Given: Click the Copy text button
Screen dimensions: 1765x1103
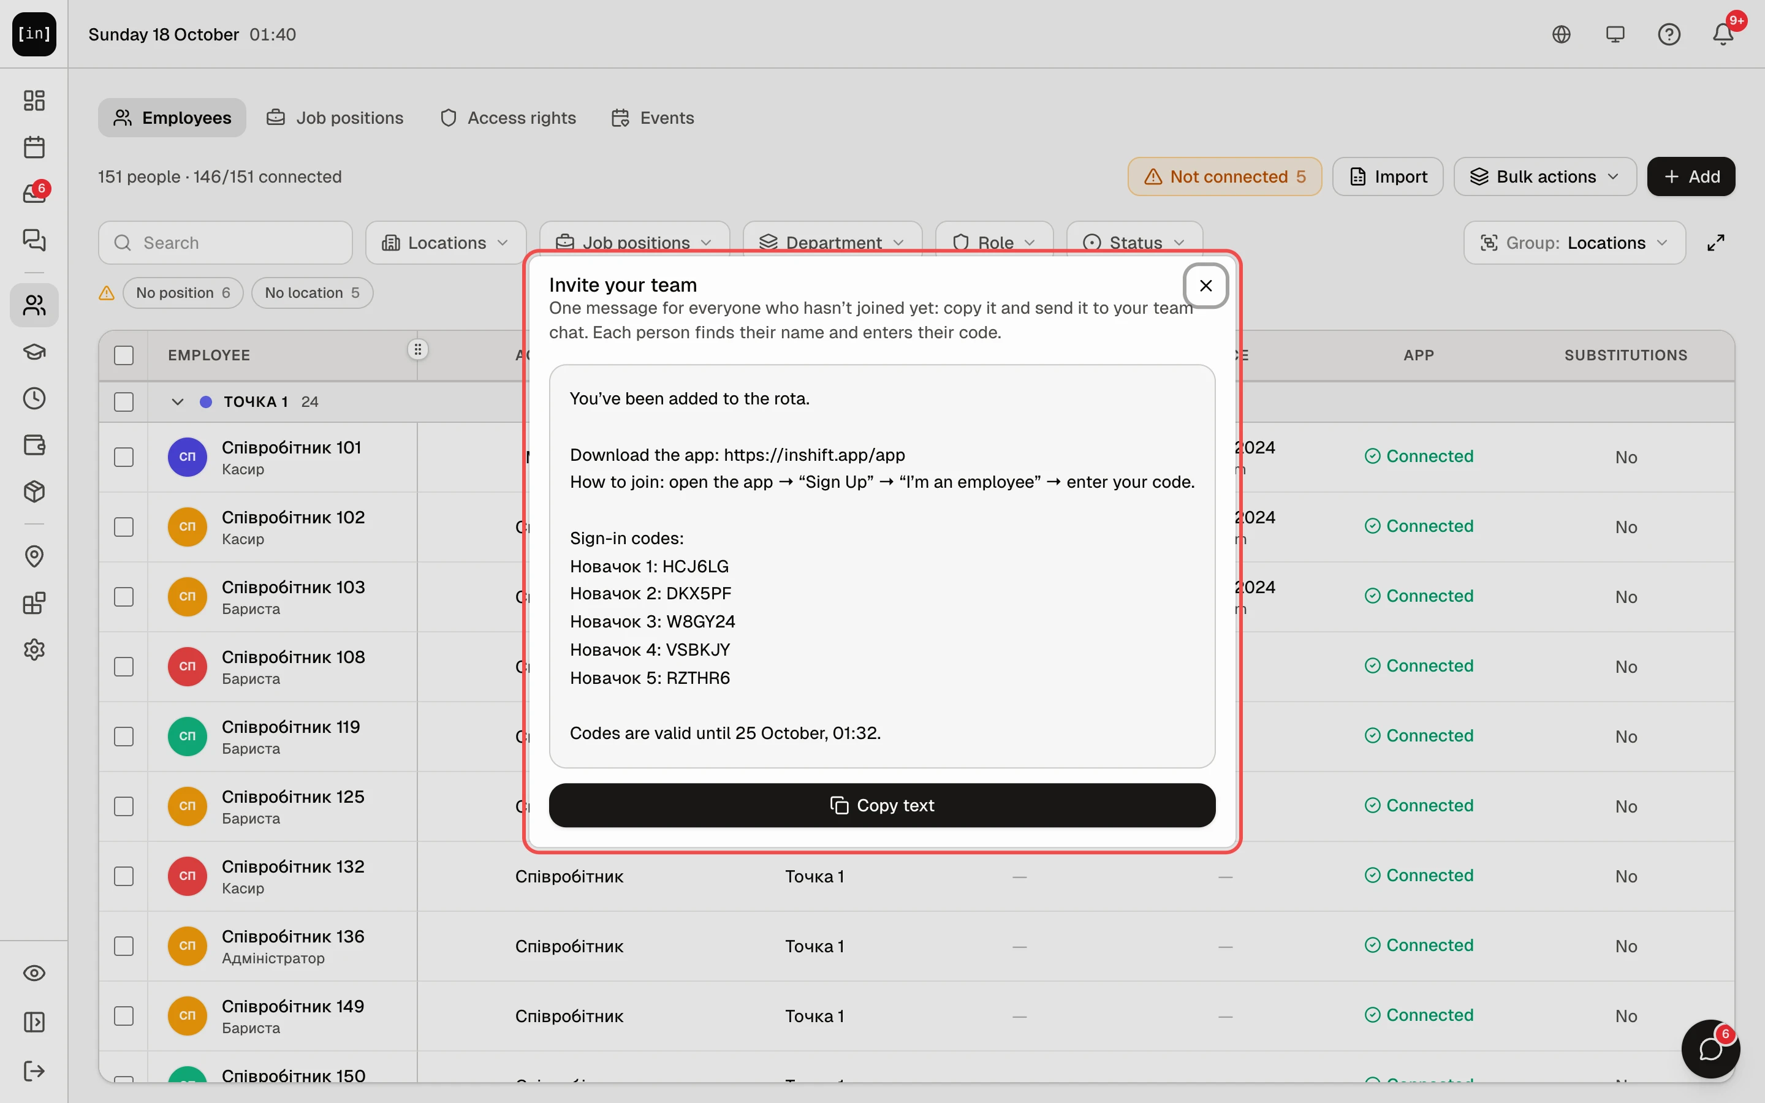Looking at the screenshot, I should pos(882,805).
